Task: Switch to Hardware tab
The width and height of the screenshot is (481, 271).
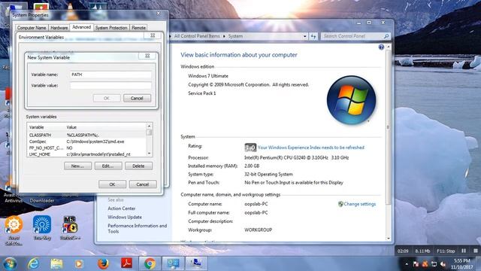Action: pyautogui.click(x=59, y=28)
